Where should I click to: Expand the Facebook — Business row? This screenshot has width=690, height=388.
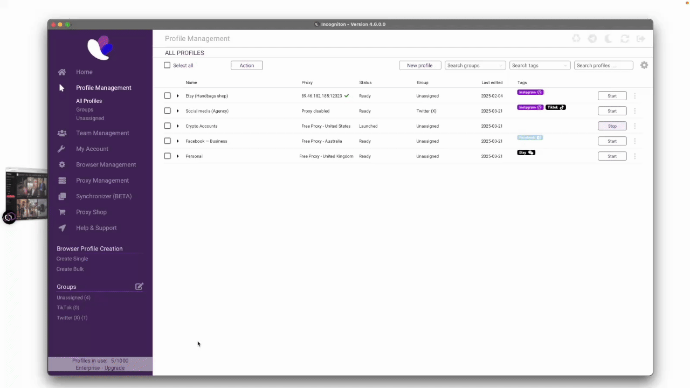[x=177, y=141]
